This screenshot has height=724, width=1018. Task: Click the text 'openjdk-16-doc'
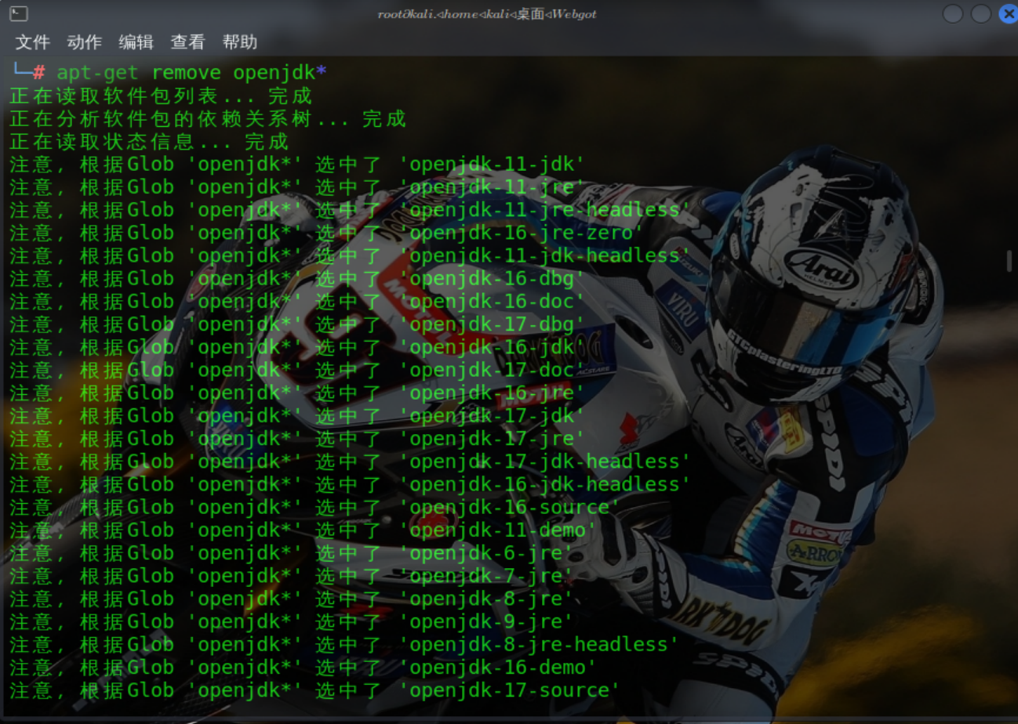pos(492,301)
